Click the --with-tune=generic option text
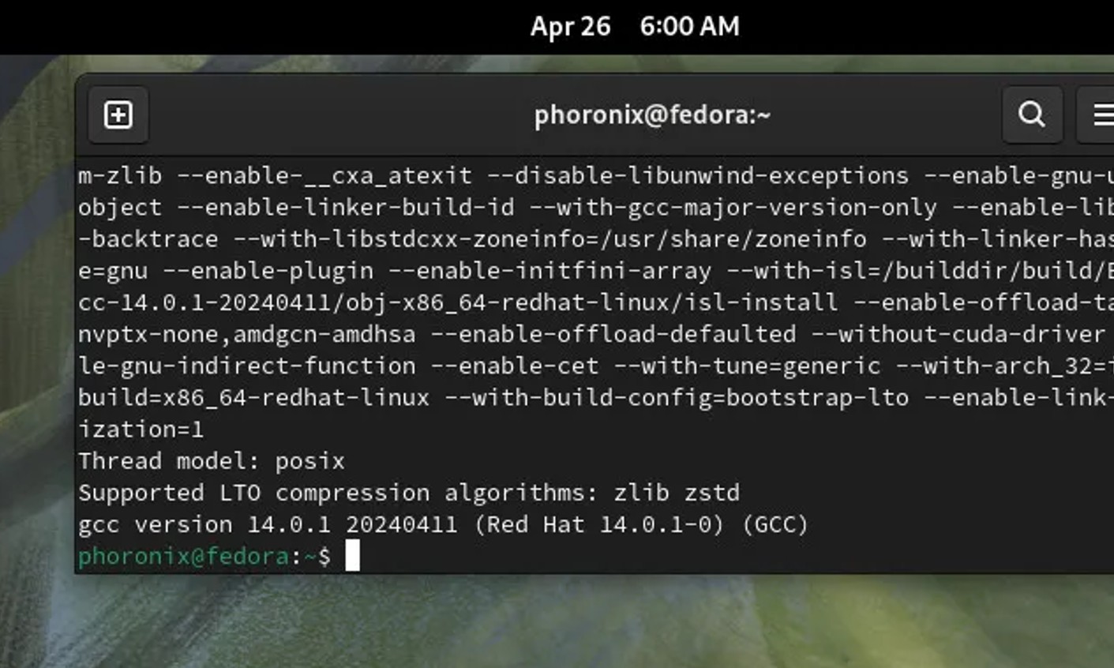 coord(746,366)
